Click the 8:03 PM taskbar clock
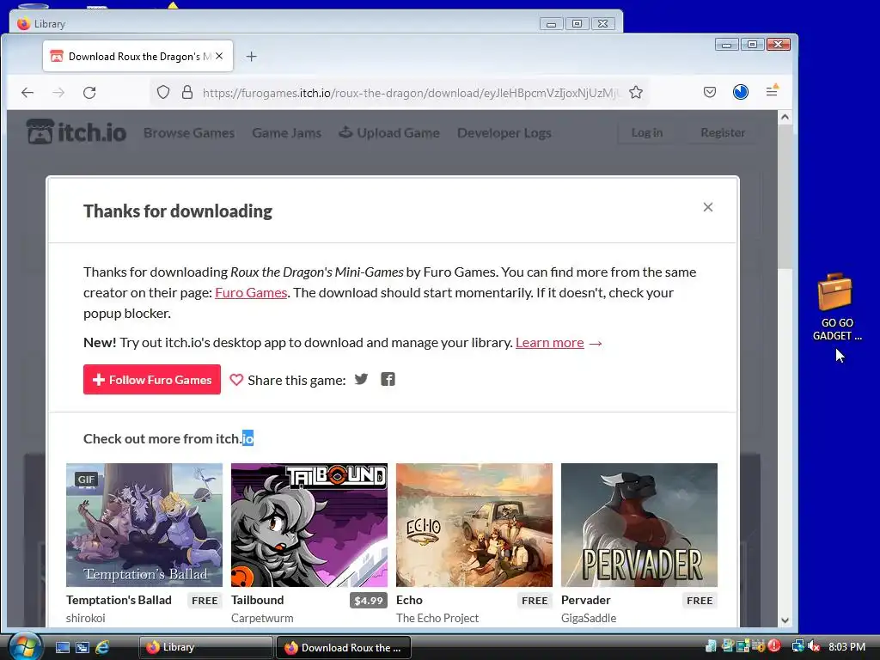Image resolution: width=880 pixels, height=660 pixels. tap(846, 646)
